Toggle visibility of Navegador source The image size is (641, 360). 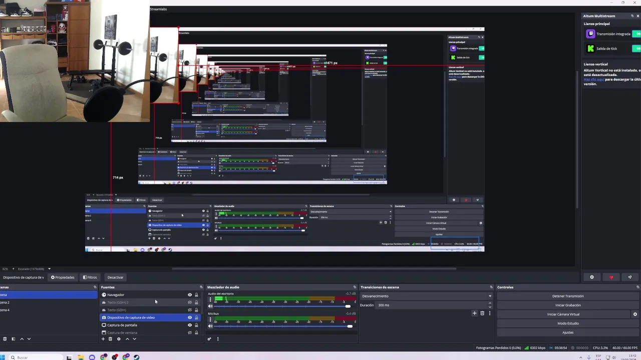pyautogui.click(x=190, y=295)
